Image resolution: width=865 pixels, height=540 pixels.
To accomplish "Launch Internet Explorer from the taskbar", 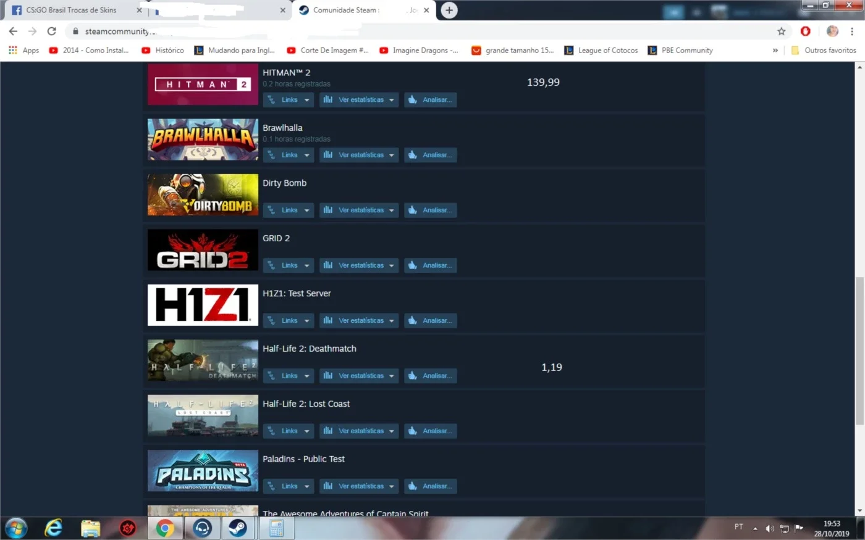I will [54, 528].
